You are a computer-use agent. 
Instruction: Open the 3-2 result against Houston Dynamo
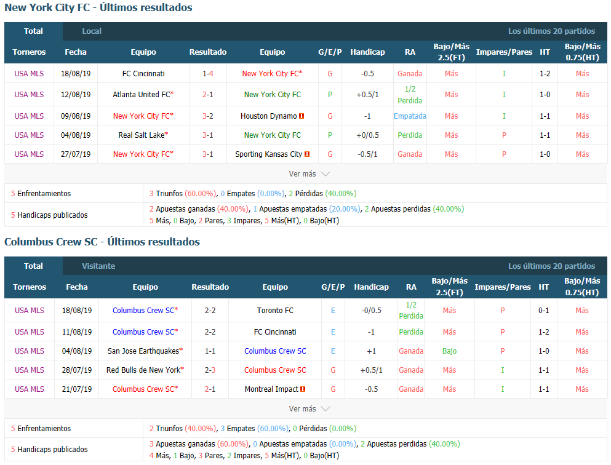(x=208, y=116)
